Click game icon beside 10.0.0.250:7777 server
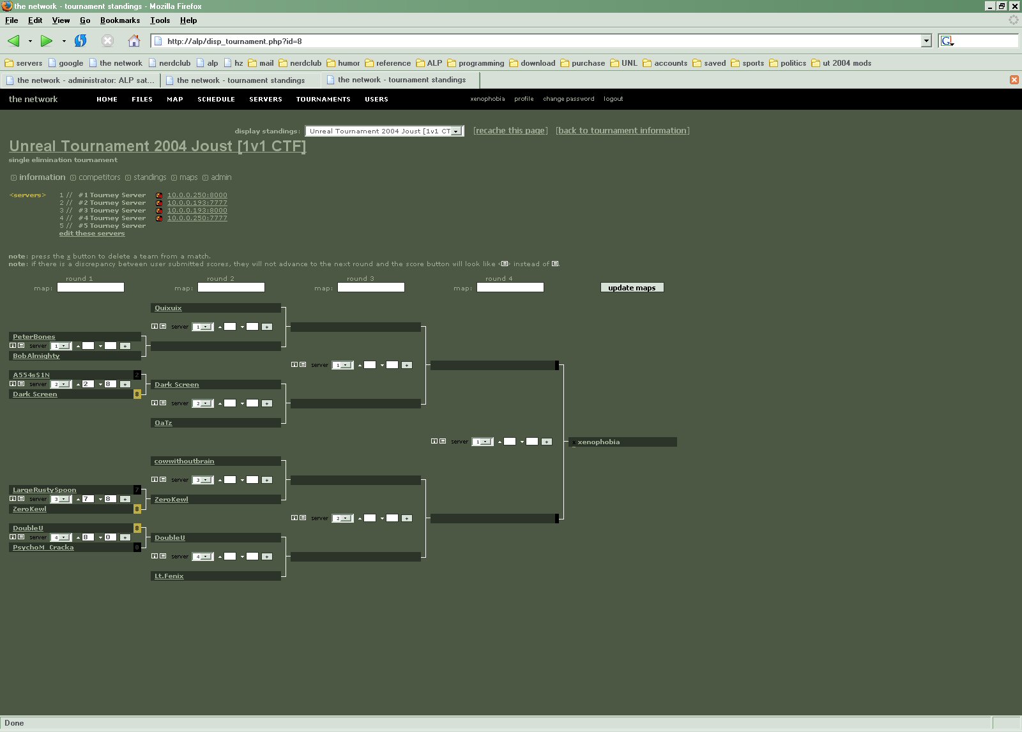Image resolution: width=1022 pixels, height=732 pixels. [159, 218]
